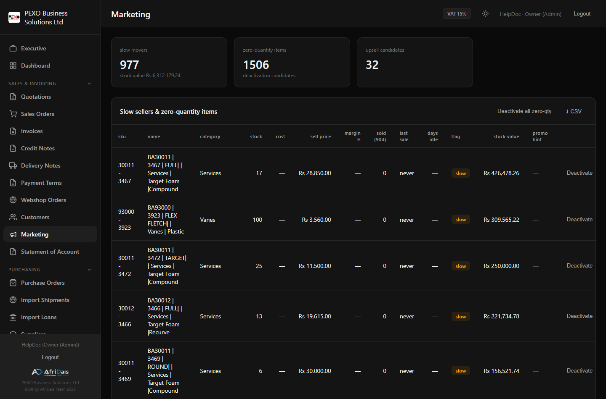Viewport: 606px width, 399px height.
Task: Deactivate item 30011-3467
Action: (x=579, y=173)
